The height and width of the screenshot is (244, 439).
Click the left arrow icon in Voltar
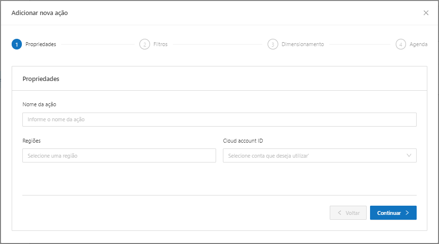click(x=339, y=213)
